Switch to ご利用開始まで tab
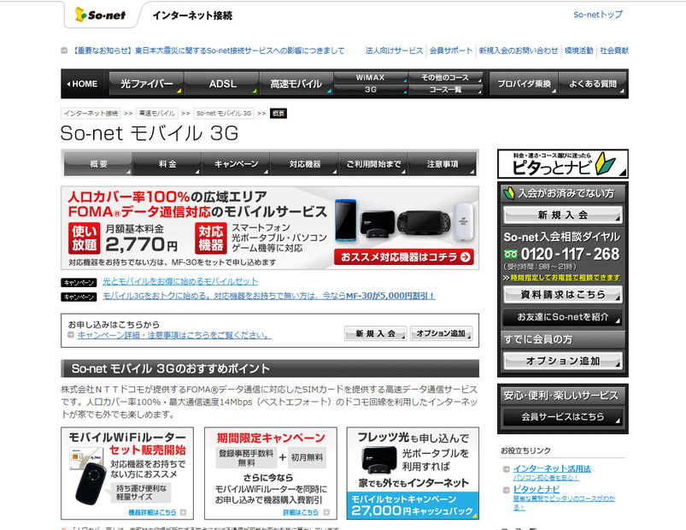The height and width of the screenshot is (530, 686). coord(373,164)
